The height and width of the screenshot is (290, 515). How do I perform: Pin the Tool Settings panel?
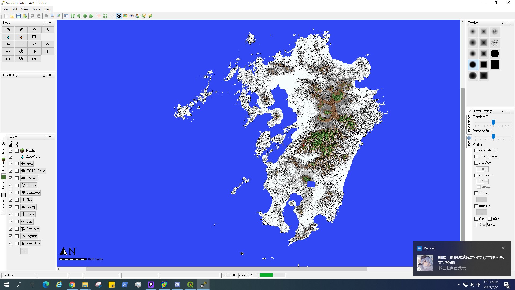[x=50, y=75]
